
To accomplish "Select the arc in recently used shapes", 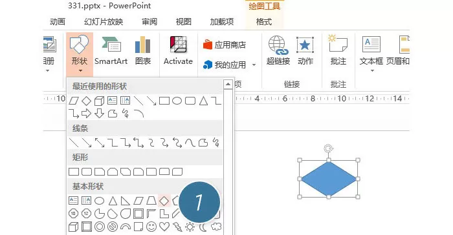I will coord(138,114).
